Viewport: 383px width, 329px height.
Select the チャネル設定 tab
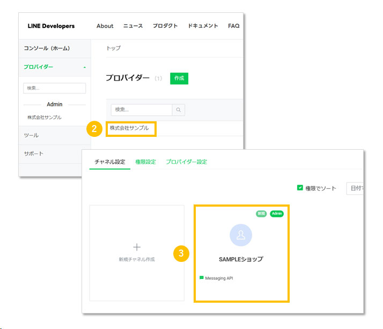109,162
